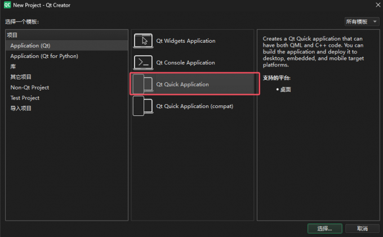Click the Qt Creator logo in title bar

pos(7,5)
